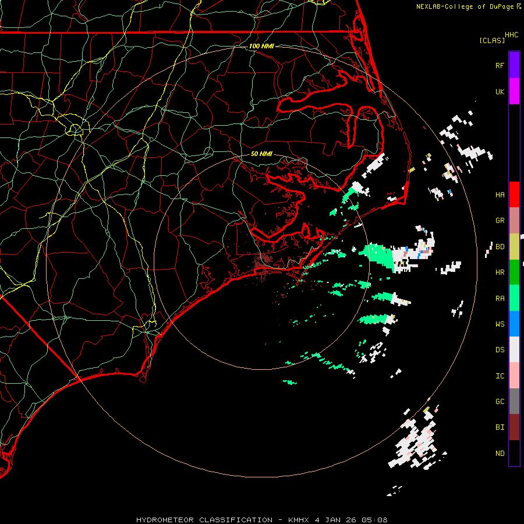Click the RF purple legend swatch
This screenshot has height=524, width=524.
[x=514, y=65]
